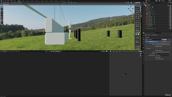Open the Render menu
Viewport: 172px width, 97px height.
point(8,1)
